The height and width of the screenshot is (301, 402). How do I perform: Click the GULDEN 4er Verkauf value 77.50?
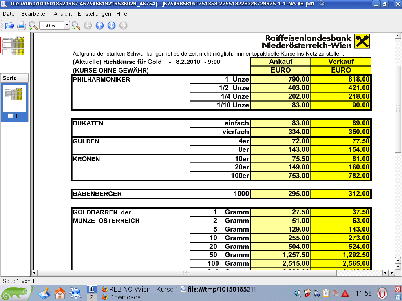coord(361,141)
